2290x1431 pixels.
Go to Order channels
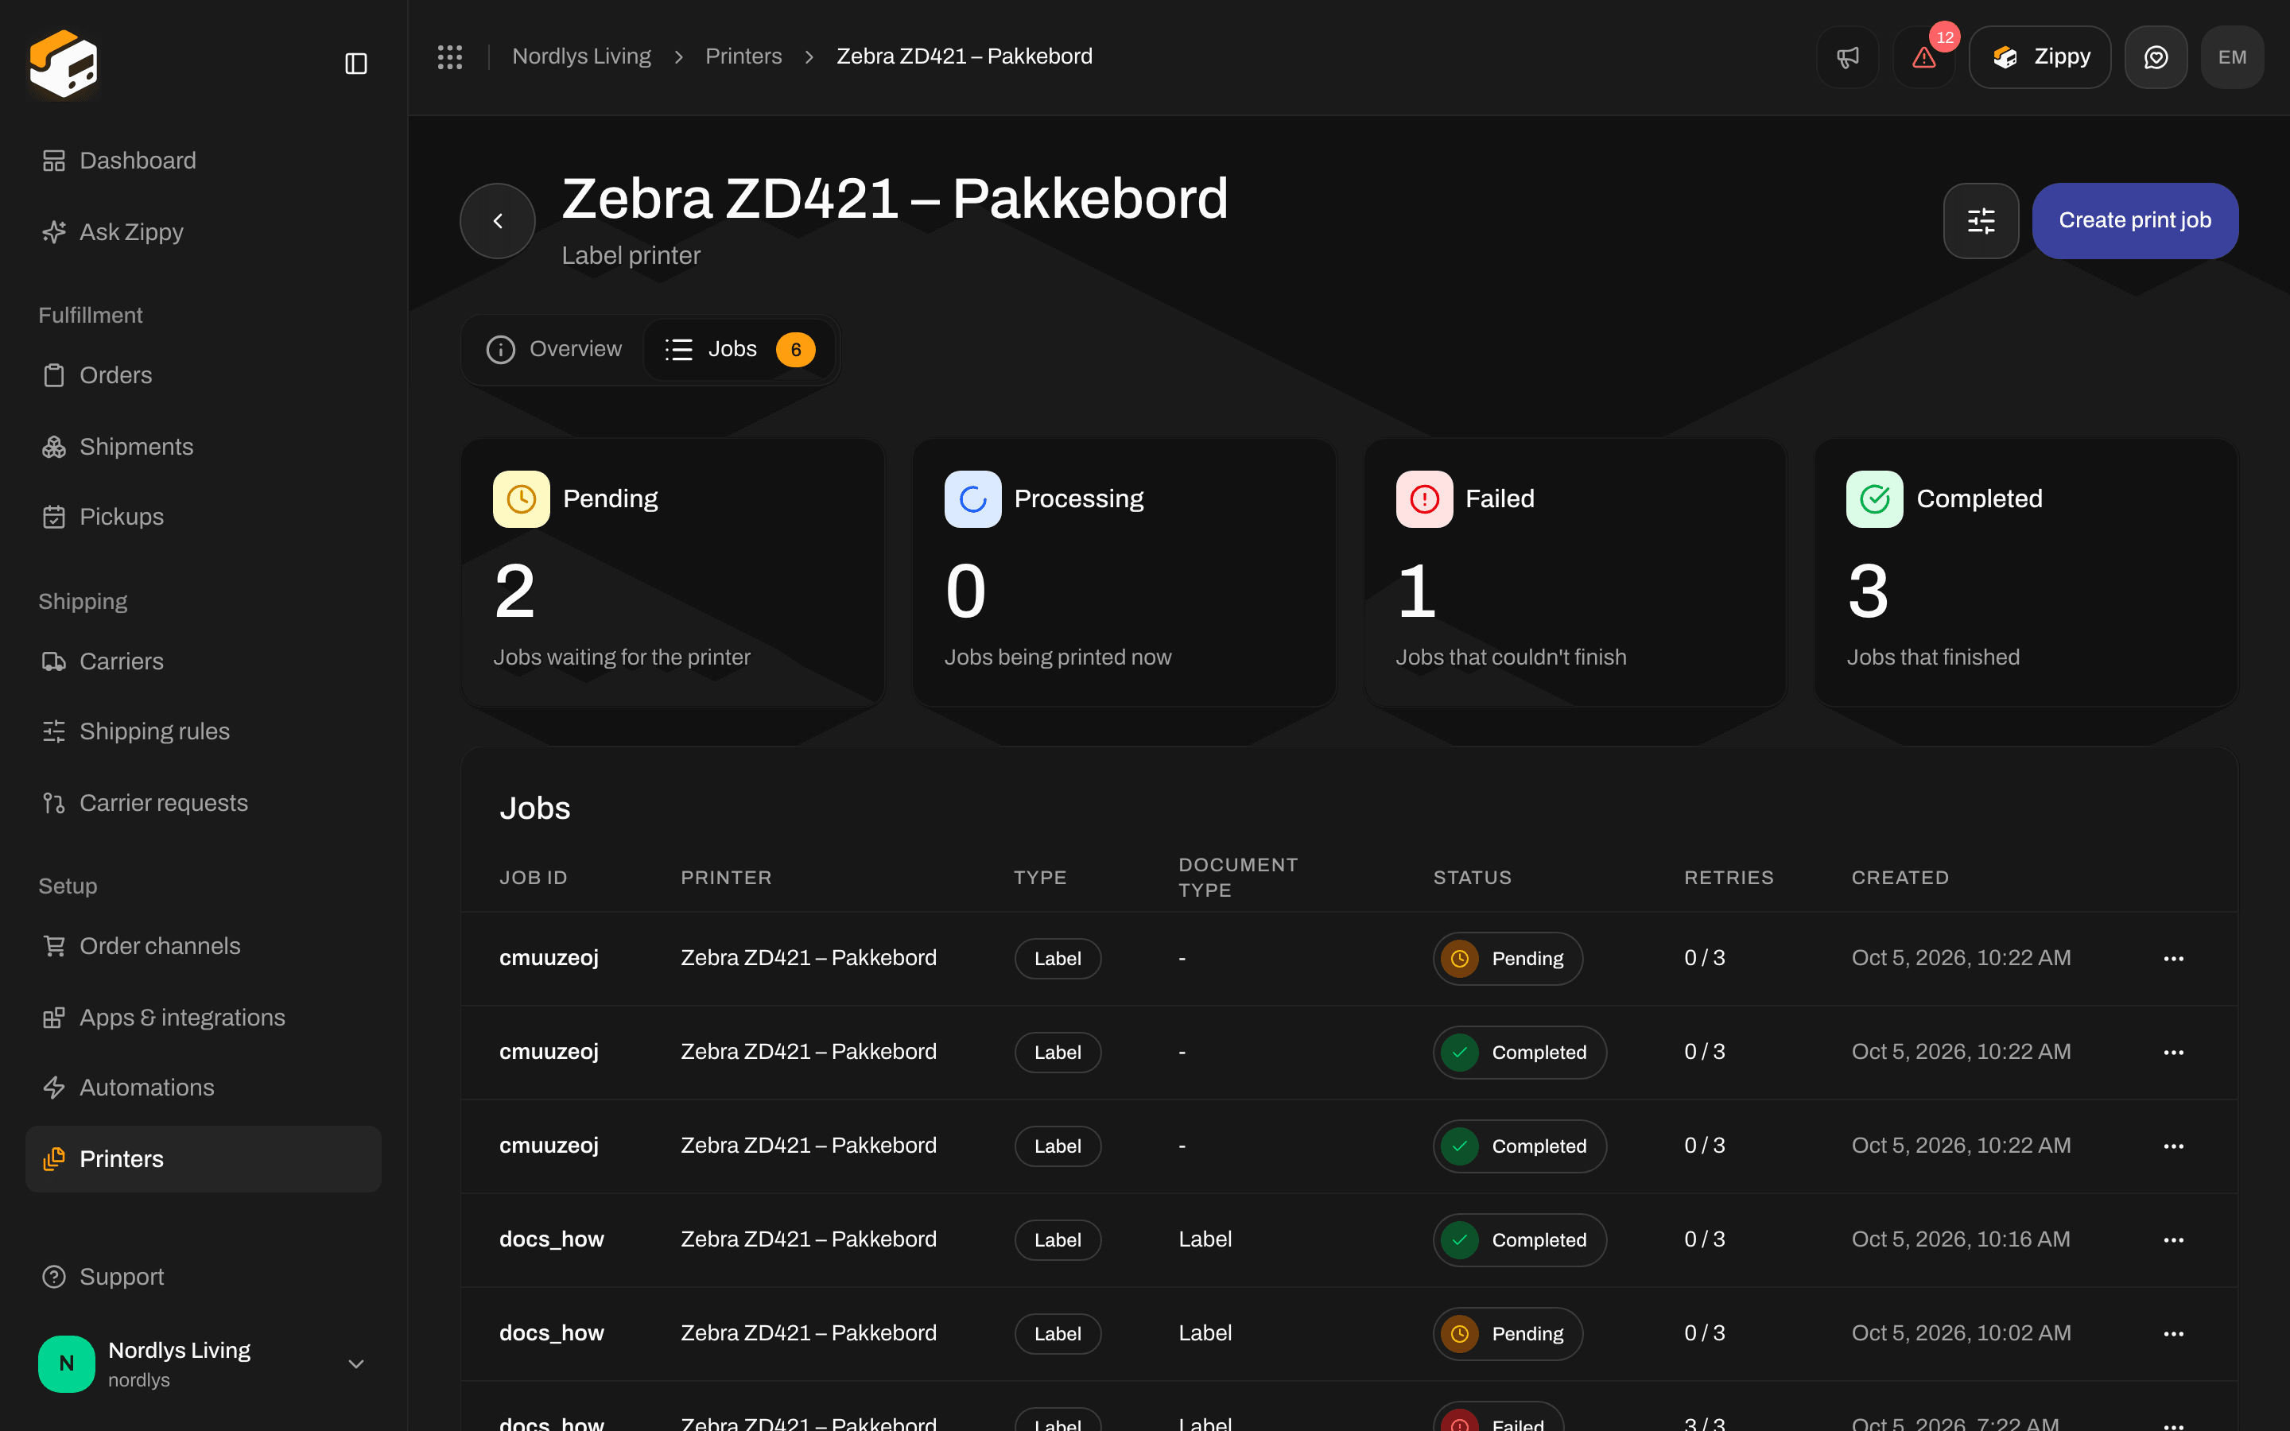pos(204,946)
